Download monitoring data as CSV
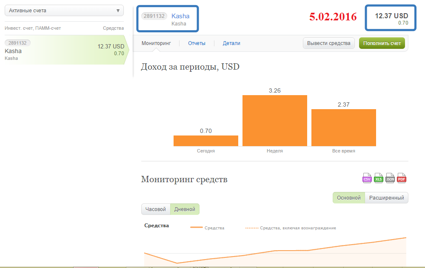The image size is (425, 268). click(x=367, y=178)
